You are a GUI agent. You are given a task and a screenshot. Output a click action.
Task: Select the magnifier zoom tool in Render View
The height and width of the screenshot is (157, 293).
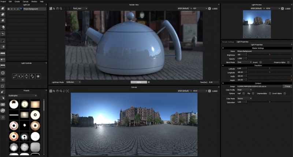tap(61, 8)
